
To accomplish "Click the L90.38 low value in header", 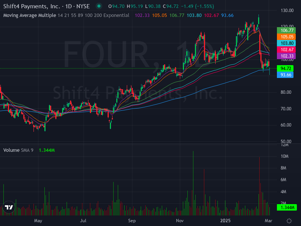I will [153, 6].
